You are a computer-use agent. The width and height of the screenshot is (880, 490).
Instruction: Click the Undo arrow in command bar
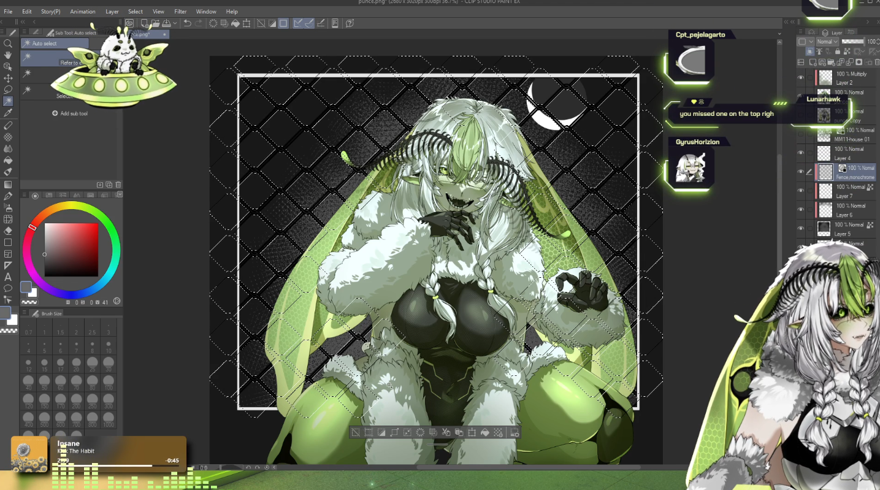point(188,23)
